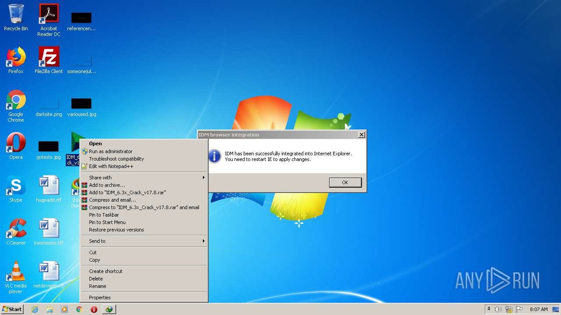Choose Compress and email...
The width and height of the screenshot is (561, 315).
click(x=144, y=200)
